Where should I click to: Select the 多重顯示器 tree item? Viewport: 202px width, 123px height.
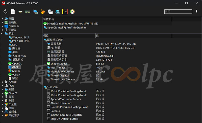tap(17, 56)
